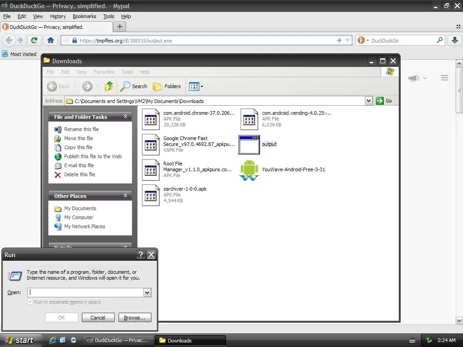
Task: Open the browser Bookmarks menu
Action: tap(85, 16)
